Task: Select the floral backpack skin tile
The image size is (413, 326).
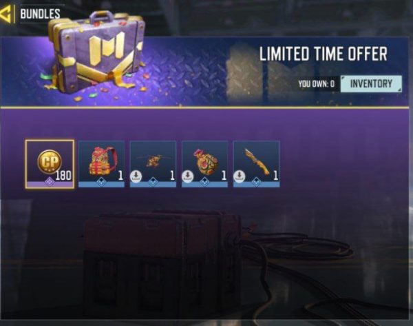Action: click(x=101, y=164)
